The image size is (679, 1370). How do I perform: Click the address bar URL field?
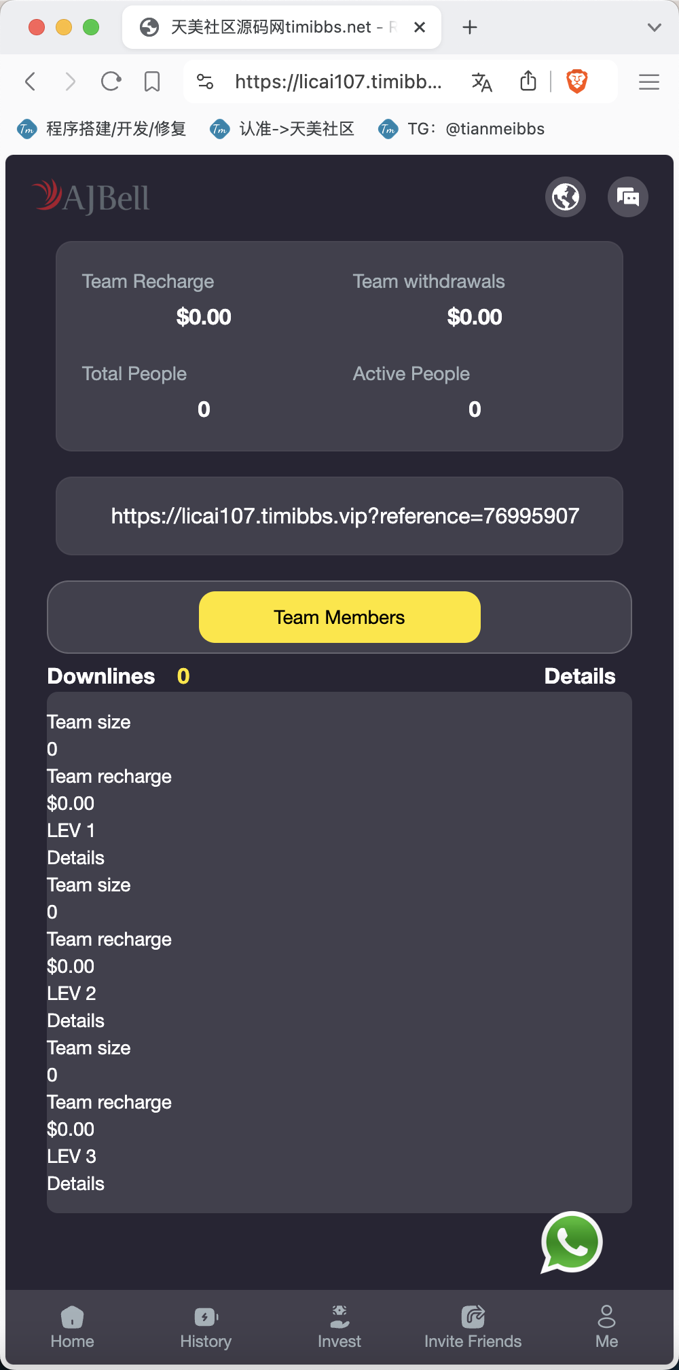click(337, 82)
